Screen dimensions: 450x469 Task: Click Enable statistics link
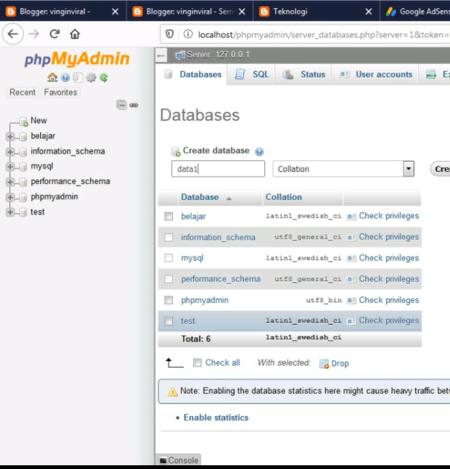click(216, 417)
